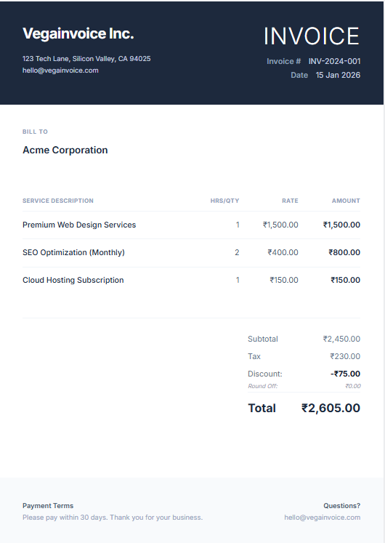
Task: Select SEO Optimization (Monthly) description
Action: [73, 252]
